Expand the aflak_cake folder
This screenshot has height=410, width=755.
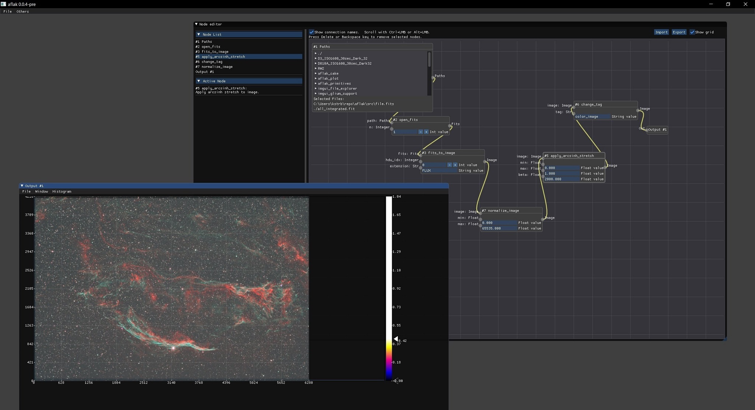tap(316, 73)
